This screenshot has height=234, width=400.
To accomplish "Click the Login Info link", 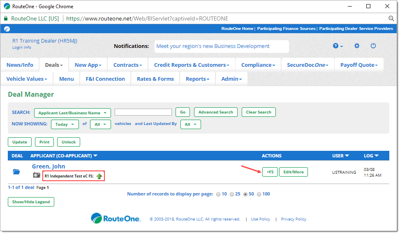I will pos(22,47).
